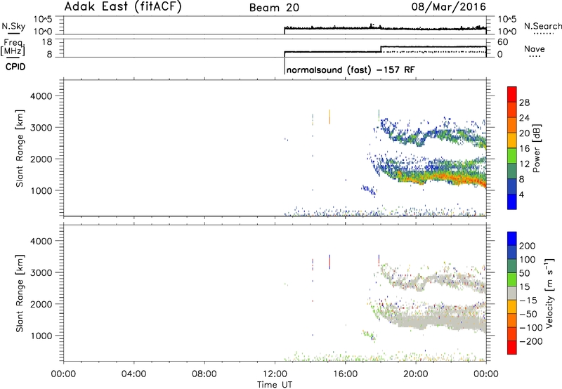Click the 'Nave' legend label
The height and width of the screenshot is (389, 562).
[535, 49]
